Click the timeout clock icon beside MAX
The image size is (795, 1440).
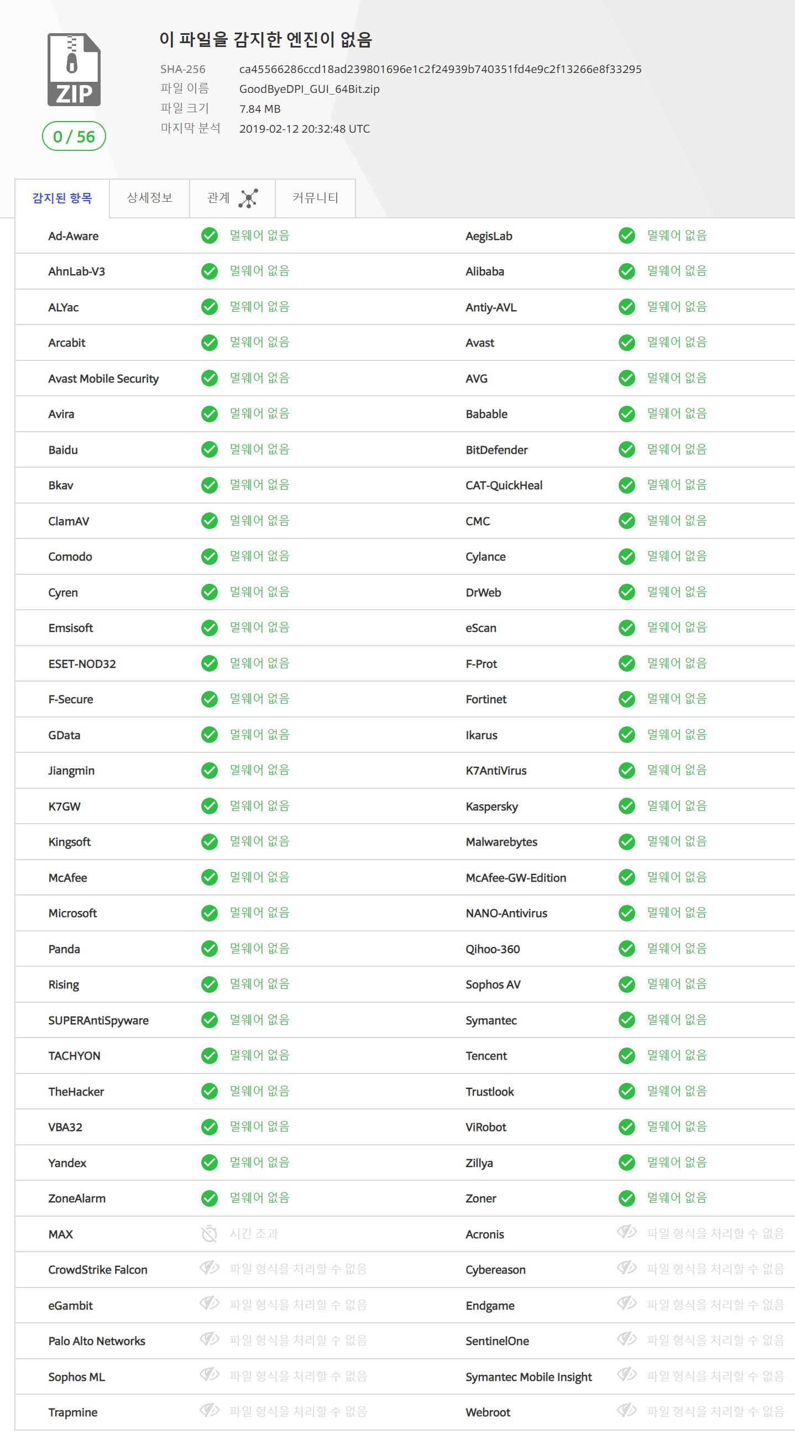pyautogui.click(x=210, y=1234)
